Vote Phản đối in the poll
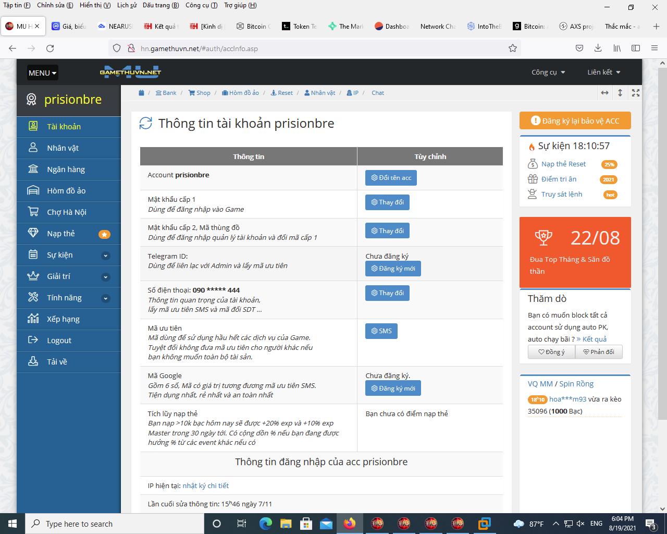 [599, 352]
